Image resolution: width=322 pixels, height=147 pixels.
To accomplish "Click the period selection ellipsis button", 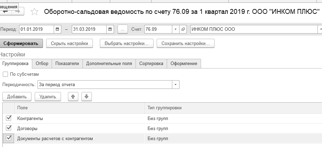I will point(123,29).
